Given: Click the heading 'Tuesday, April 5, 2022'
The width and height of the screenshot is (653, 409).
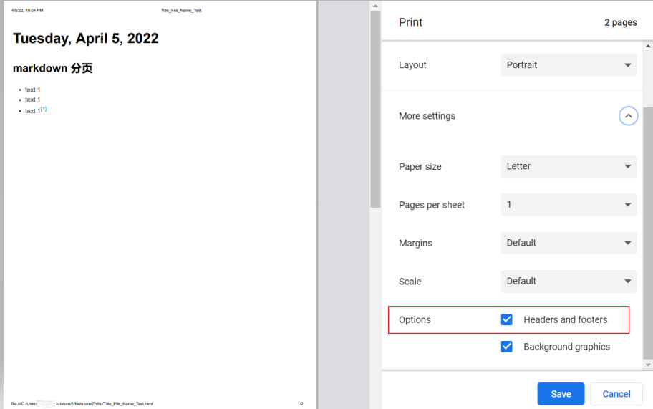Looking at the screenshot, I should pyautogui.click(x=86, y=38).
